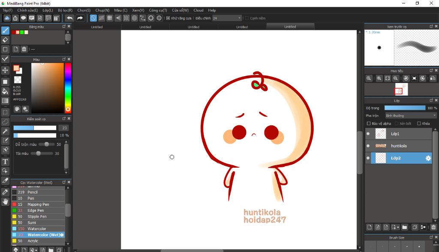Enable the curve snap guide
This screenshot has height=252, width=439.
[x=142, y=18]
